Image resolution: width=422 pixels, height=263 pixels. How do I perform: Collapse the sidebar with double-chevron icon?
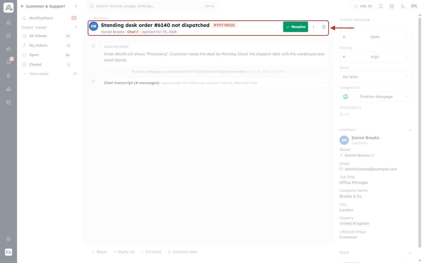click(76, 6)
